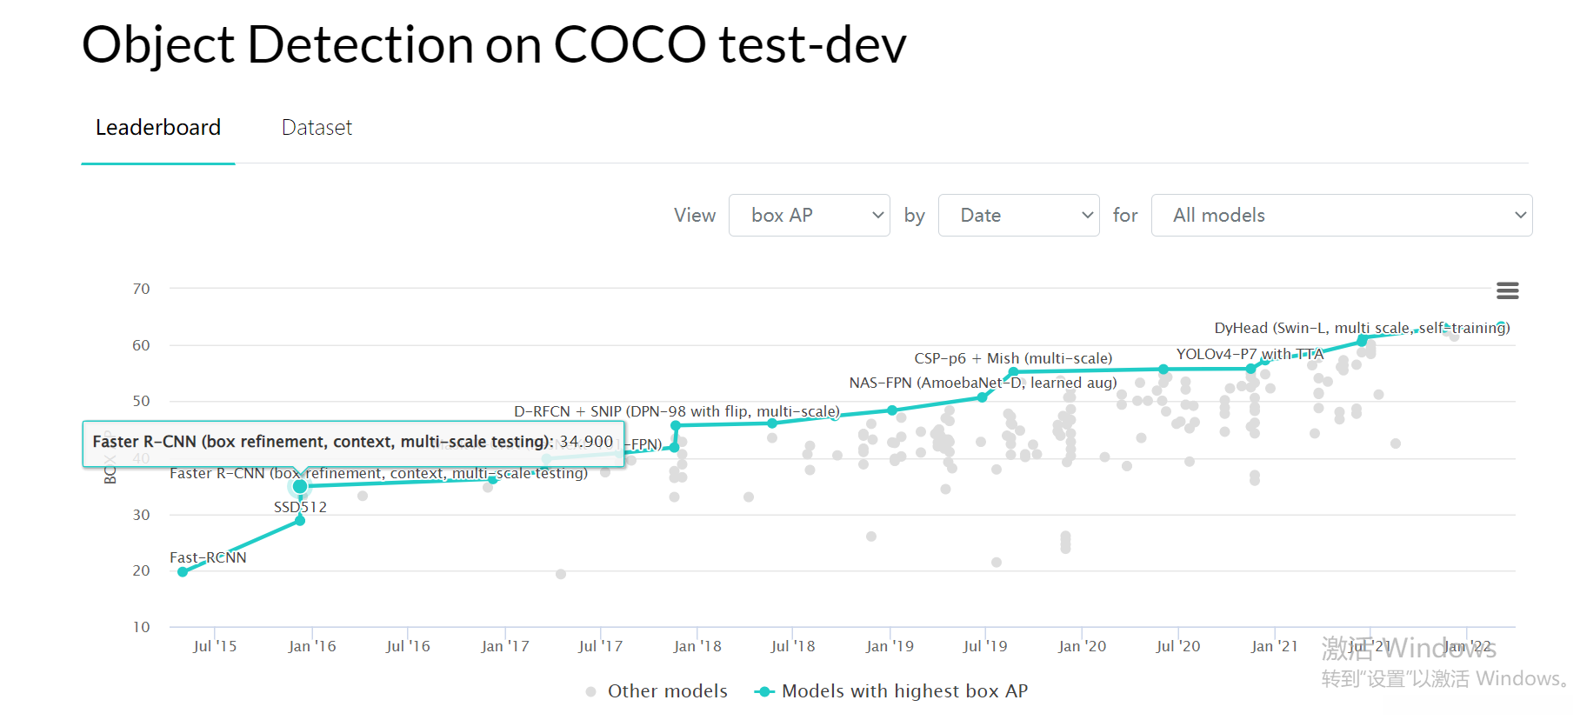Screen dimensions: 1580x720
Task: Expand the Date dropdown selector
Action: pyautogui.click(x=1018, y=216)
